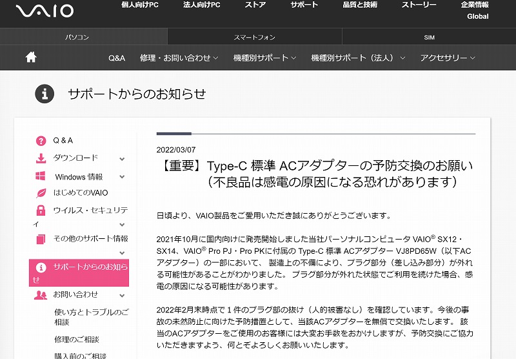
Task: Click the date text 2022/03/07
Action: click(176, 150)
